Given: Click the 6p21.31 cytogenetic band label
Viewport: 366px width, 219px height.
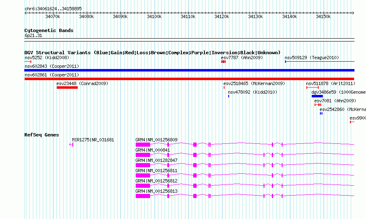Looking at the screenshot, I should 33,35.
